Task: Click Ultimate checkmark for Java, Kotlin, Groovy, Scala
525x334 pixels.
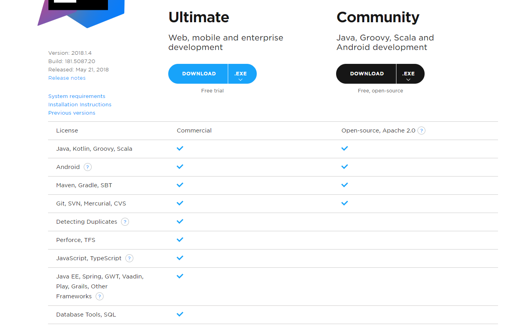Action: (180, 148)
